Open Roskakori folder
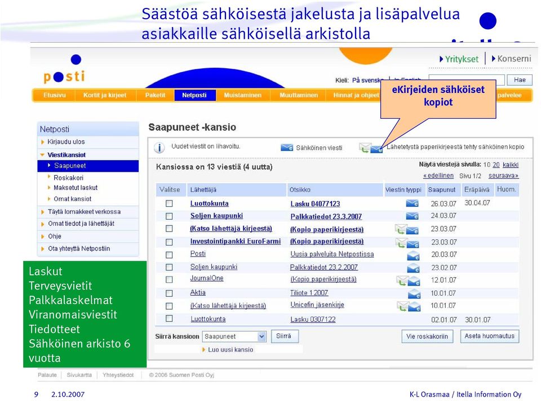The width and height of the screenshot is (541, 401). [x=68, y=177]
